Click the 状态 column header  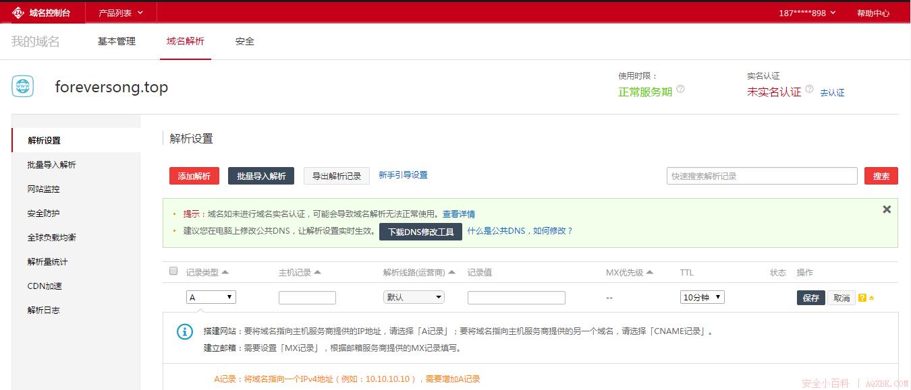tap(778, 272)
